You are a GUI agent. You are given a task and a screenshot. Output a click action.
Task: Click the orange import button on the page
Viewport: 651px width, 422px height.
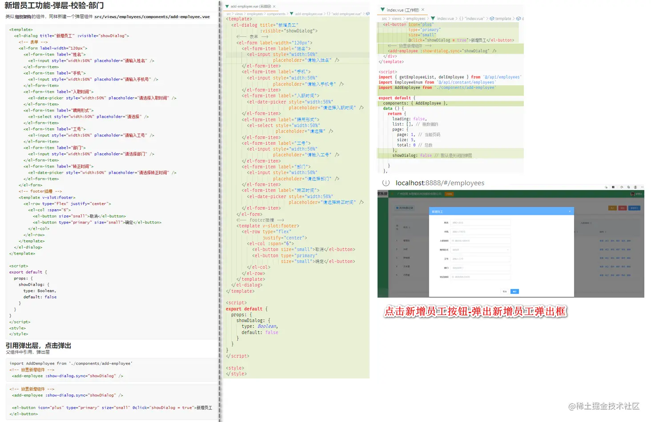[x=613, y=208]
